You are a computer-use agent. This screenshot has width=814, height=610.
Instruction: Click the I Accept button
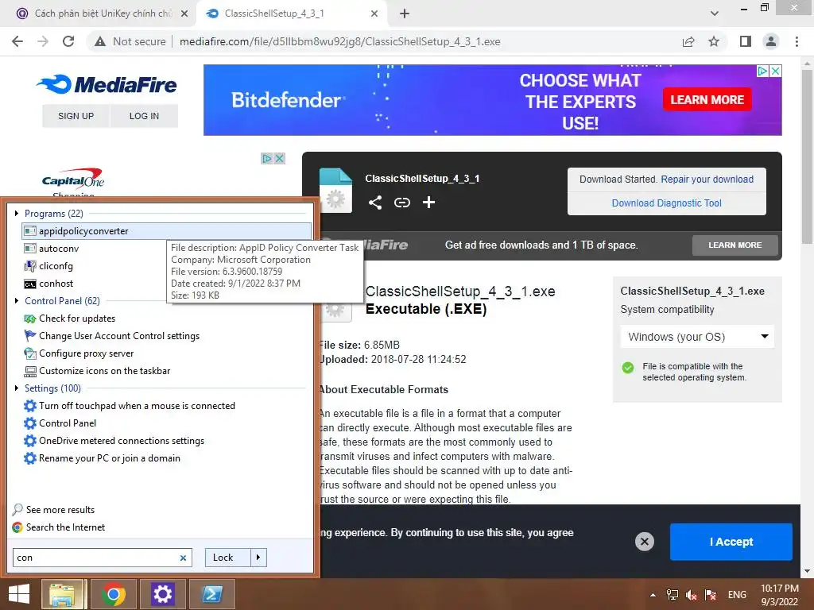tap(731, 542)
